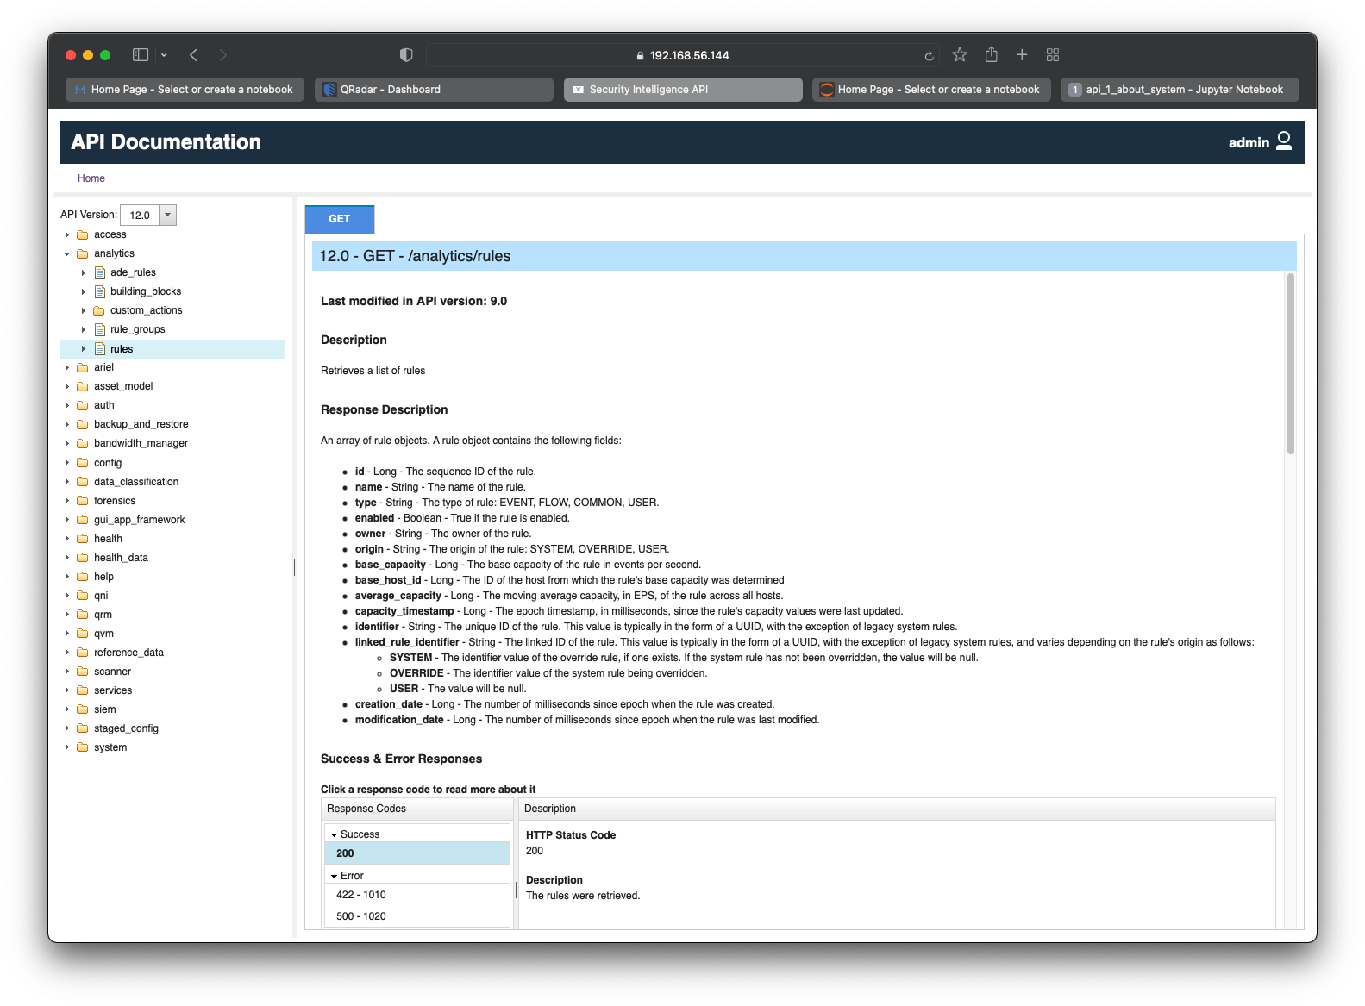Open the admin user profile icon
The height and width of the screenshot is (1006, 1365).
click(x=1284, y=141)
